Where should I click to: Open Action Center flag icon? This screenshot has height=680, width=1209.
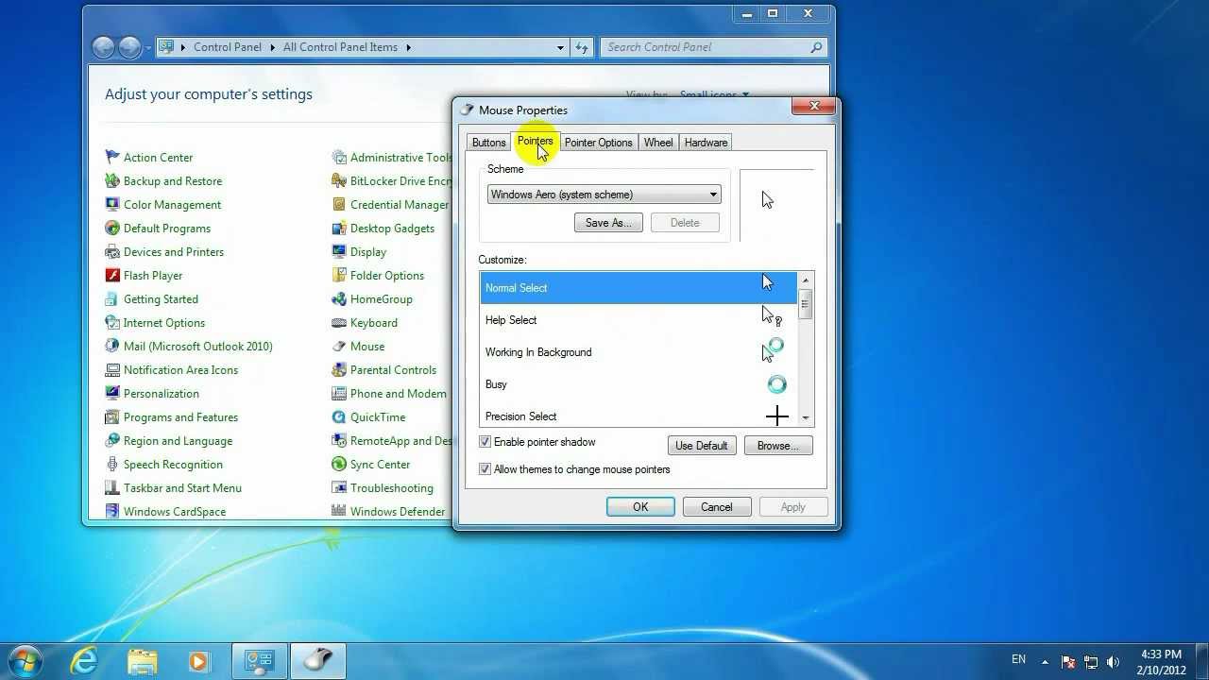tap(112, 158)
